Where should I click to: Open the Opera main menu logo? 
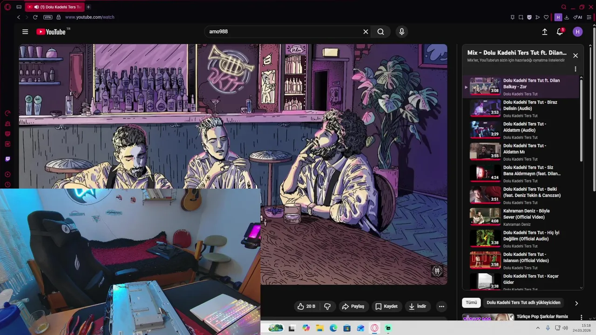click(x=7, y=7)
